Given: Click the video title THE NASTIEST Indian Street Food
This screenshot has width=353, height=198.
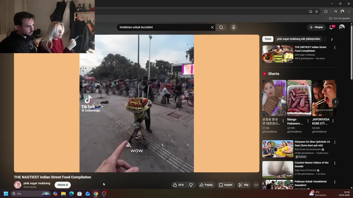Looking at the screenshot, I should pos(52,177).
